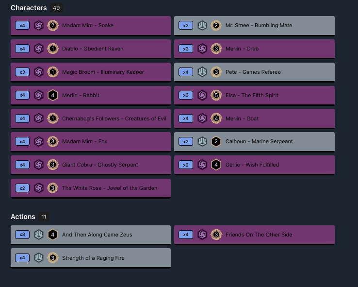
Task: Select the Merlin - Crab card name
Action: (x=242, y=49)
